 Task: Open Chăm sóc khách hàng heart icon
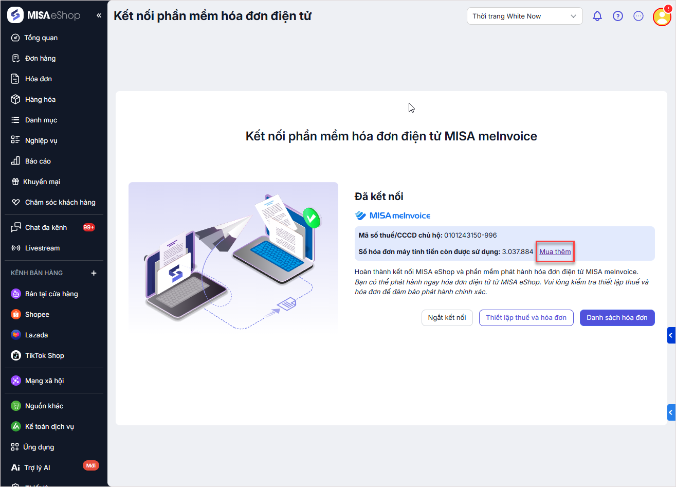(x=15, y=202)
